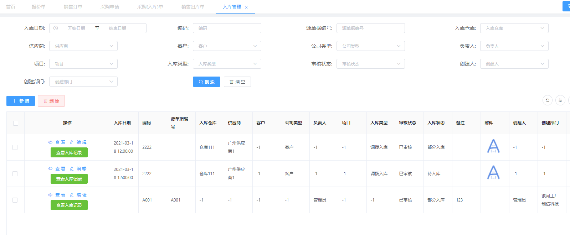
Task: Click 编辑 in the 2222 部分入库 row
Action: point(78,142)
